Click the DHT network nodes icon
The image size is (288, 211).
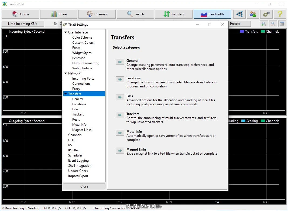(239, 14)
